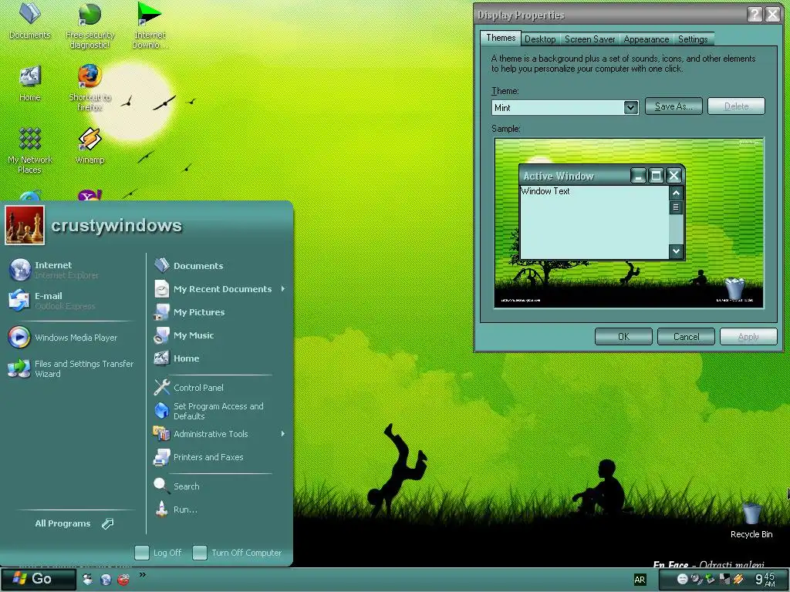Open Printers and Faxes
This screenshot has width=790, height=592.
(199, 457)
